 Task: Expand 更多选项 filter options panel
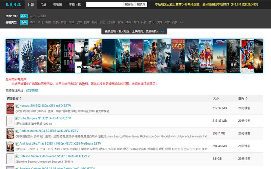pyautogui.click(x=134, y=31)
